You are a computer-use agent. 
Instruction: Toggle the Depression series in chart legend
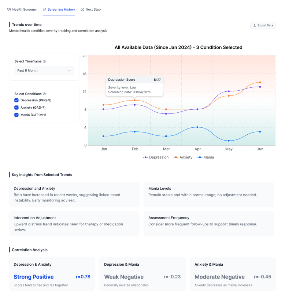click(156, 157)
